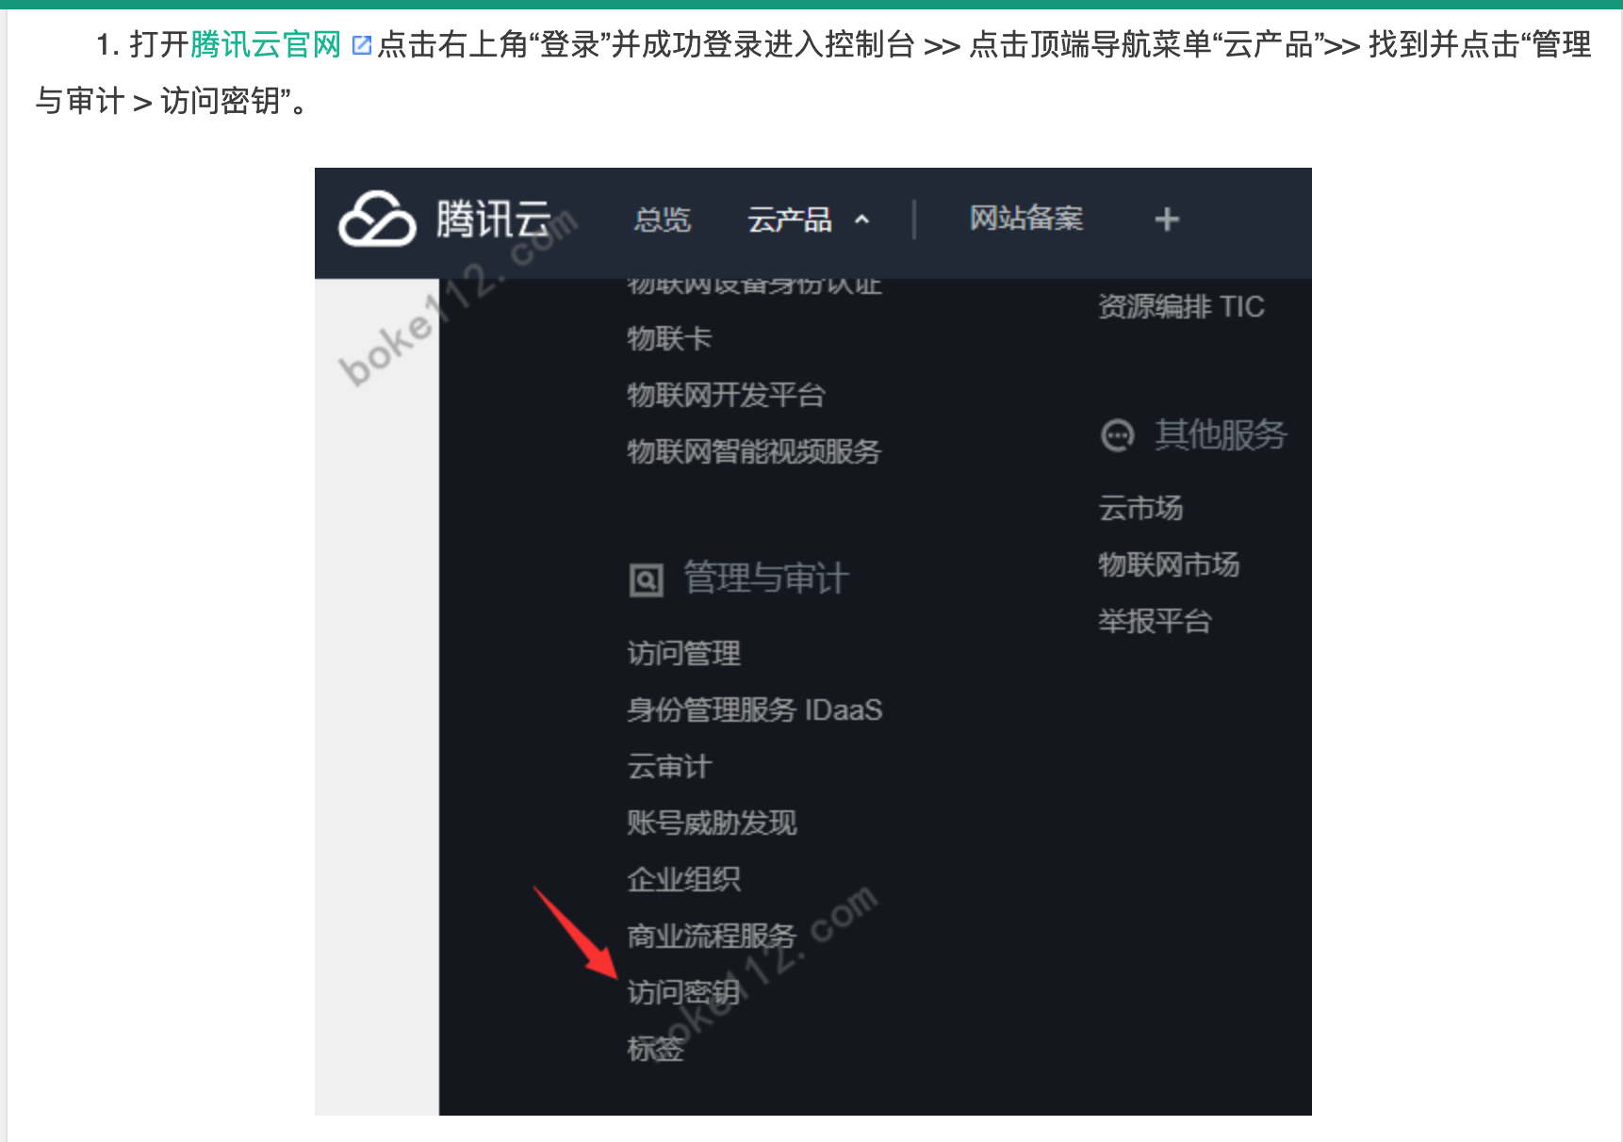1623x1142 pixels.
Task: Choose 身份管理服务 IDaaS
Action: [x=755, y=710]
